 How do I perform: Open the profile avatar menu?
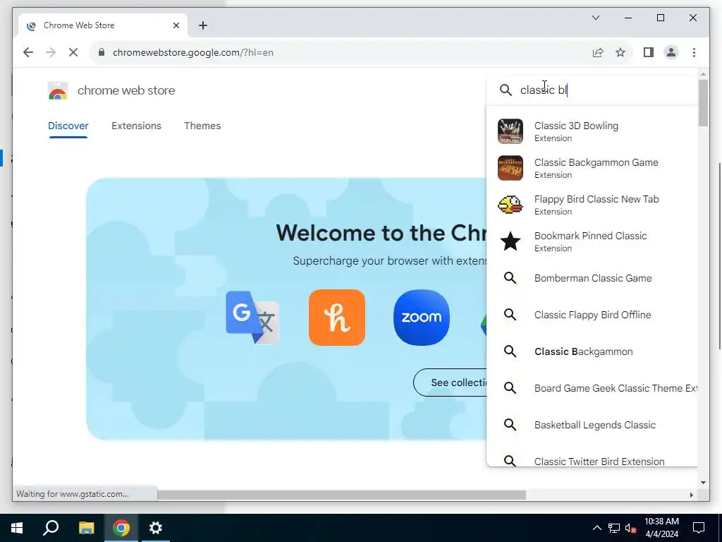click(671, 52)
